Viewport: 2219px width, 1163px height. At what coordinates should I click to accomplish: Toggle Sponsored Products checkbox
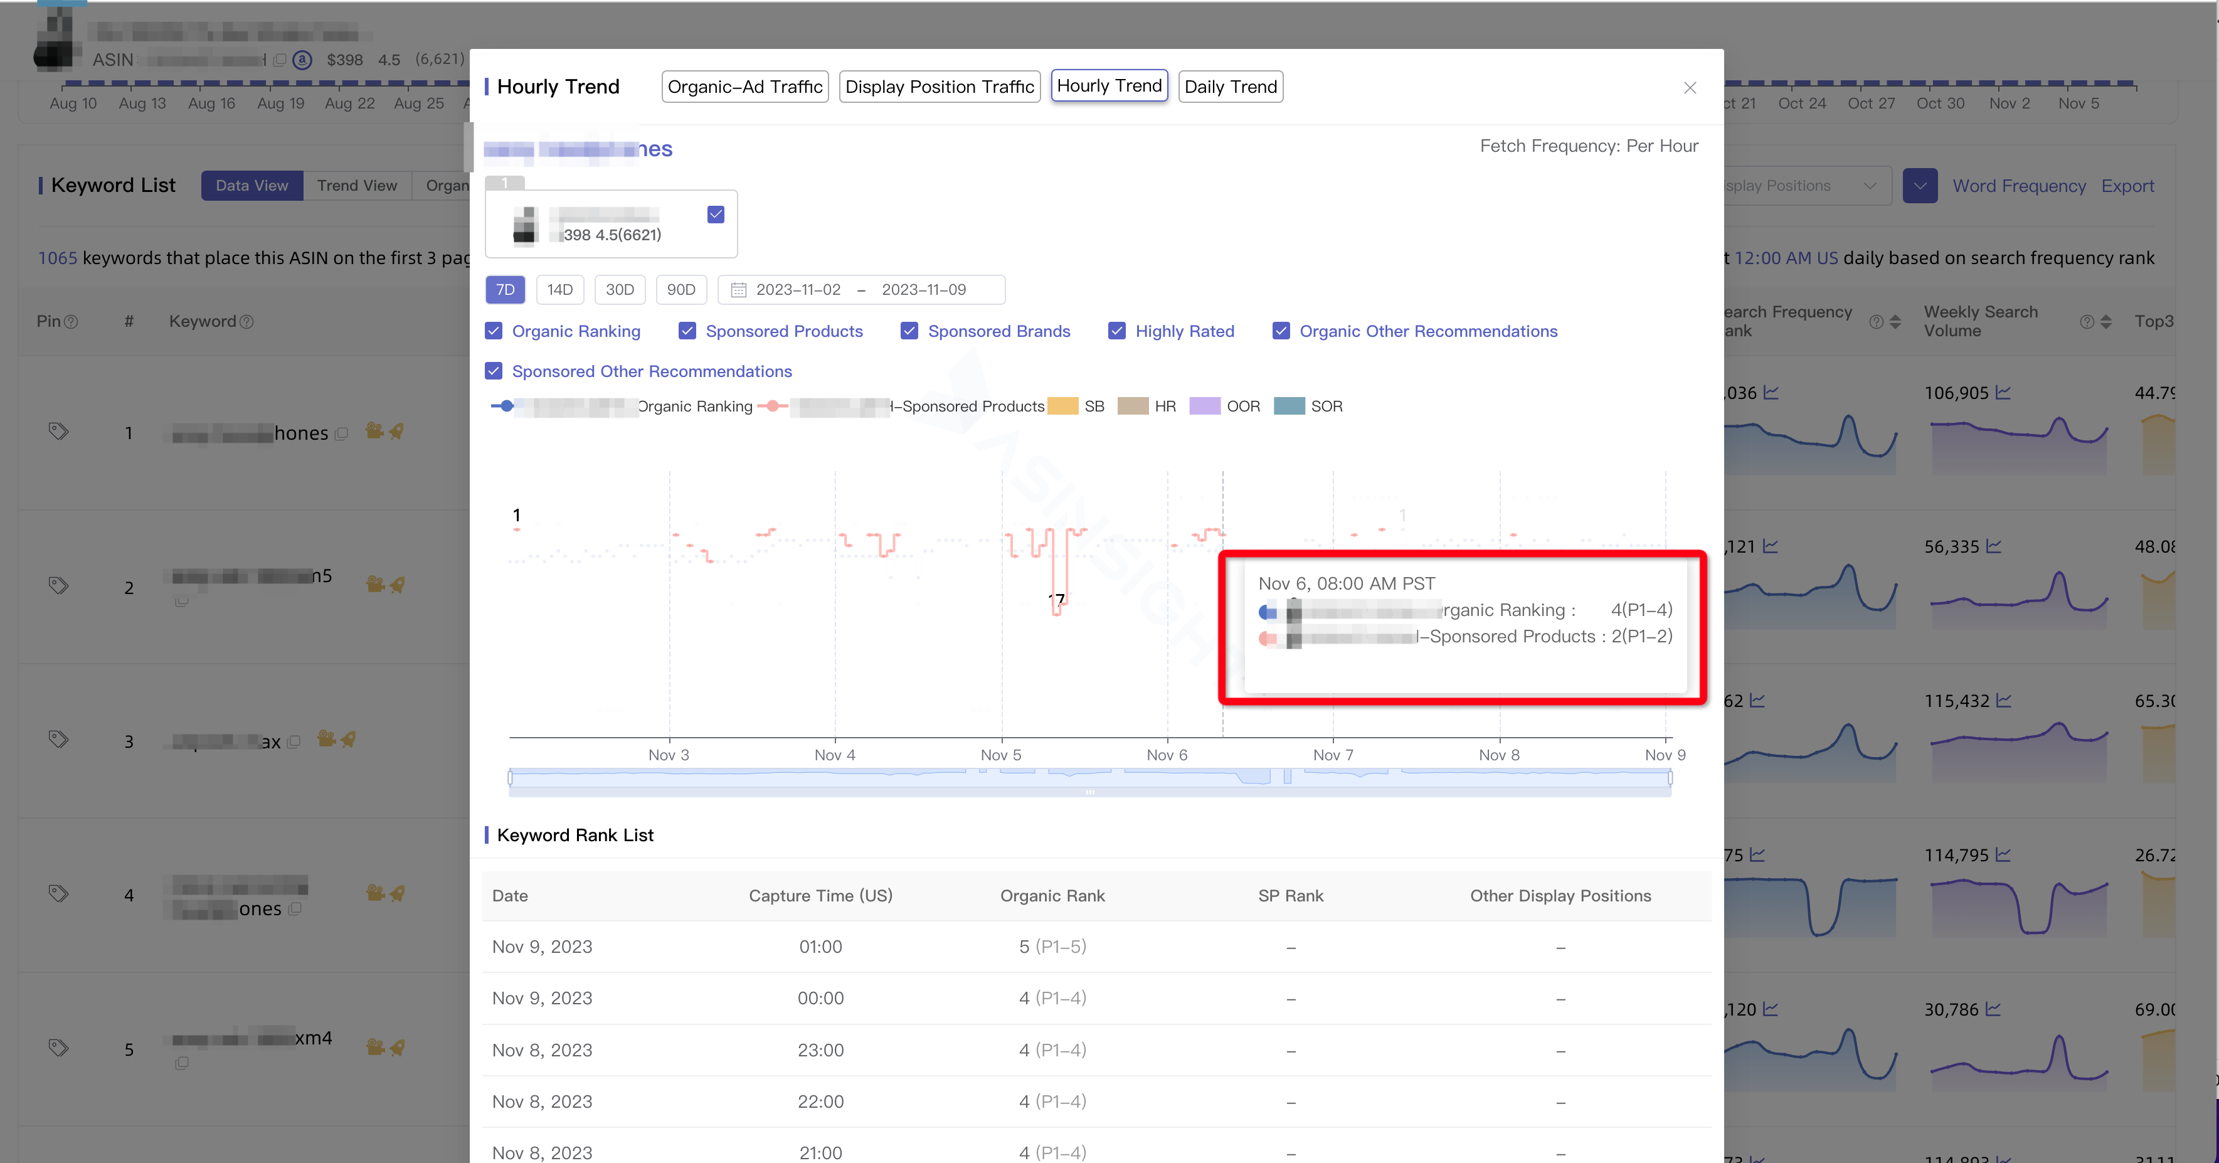tap(687, 331)
